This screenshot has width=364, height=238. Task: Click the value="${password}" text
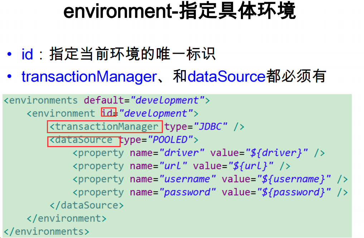tap(276, 193)
